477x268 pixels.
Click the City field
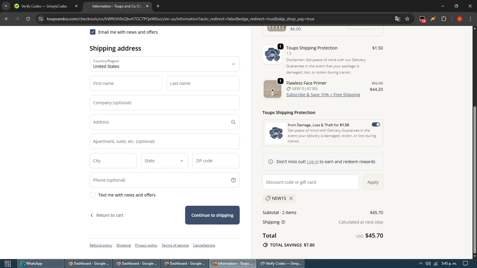113,161
